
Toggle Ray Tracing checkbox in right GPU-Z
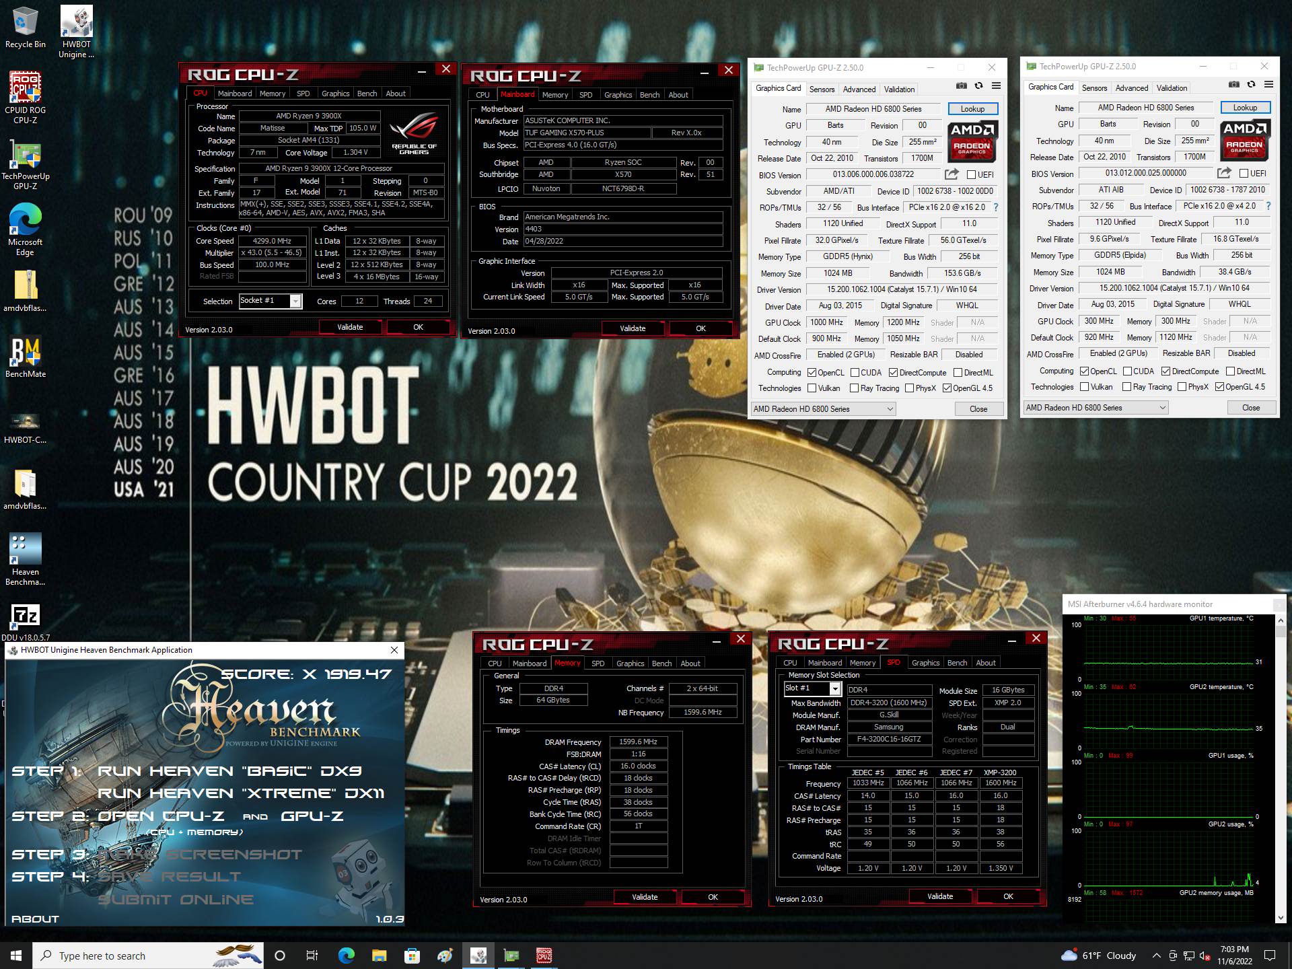tap(1126, 387)
